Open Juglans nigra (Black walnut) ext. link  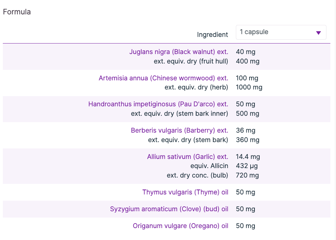tap(179, 52)
